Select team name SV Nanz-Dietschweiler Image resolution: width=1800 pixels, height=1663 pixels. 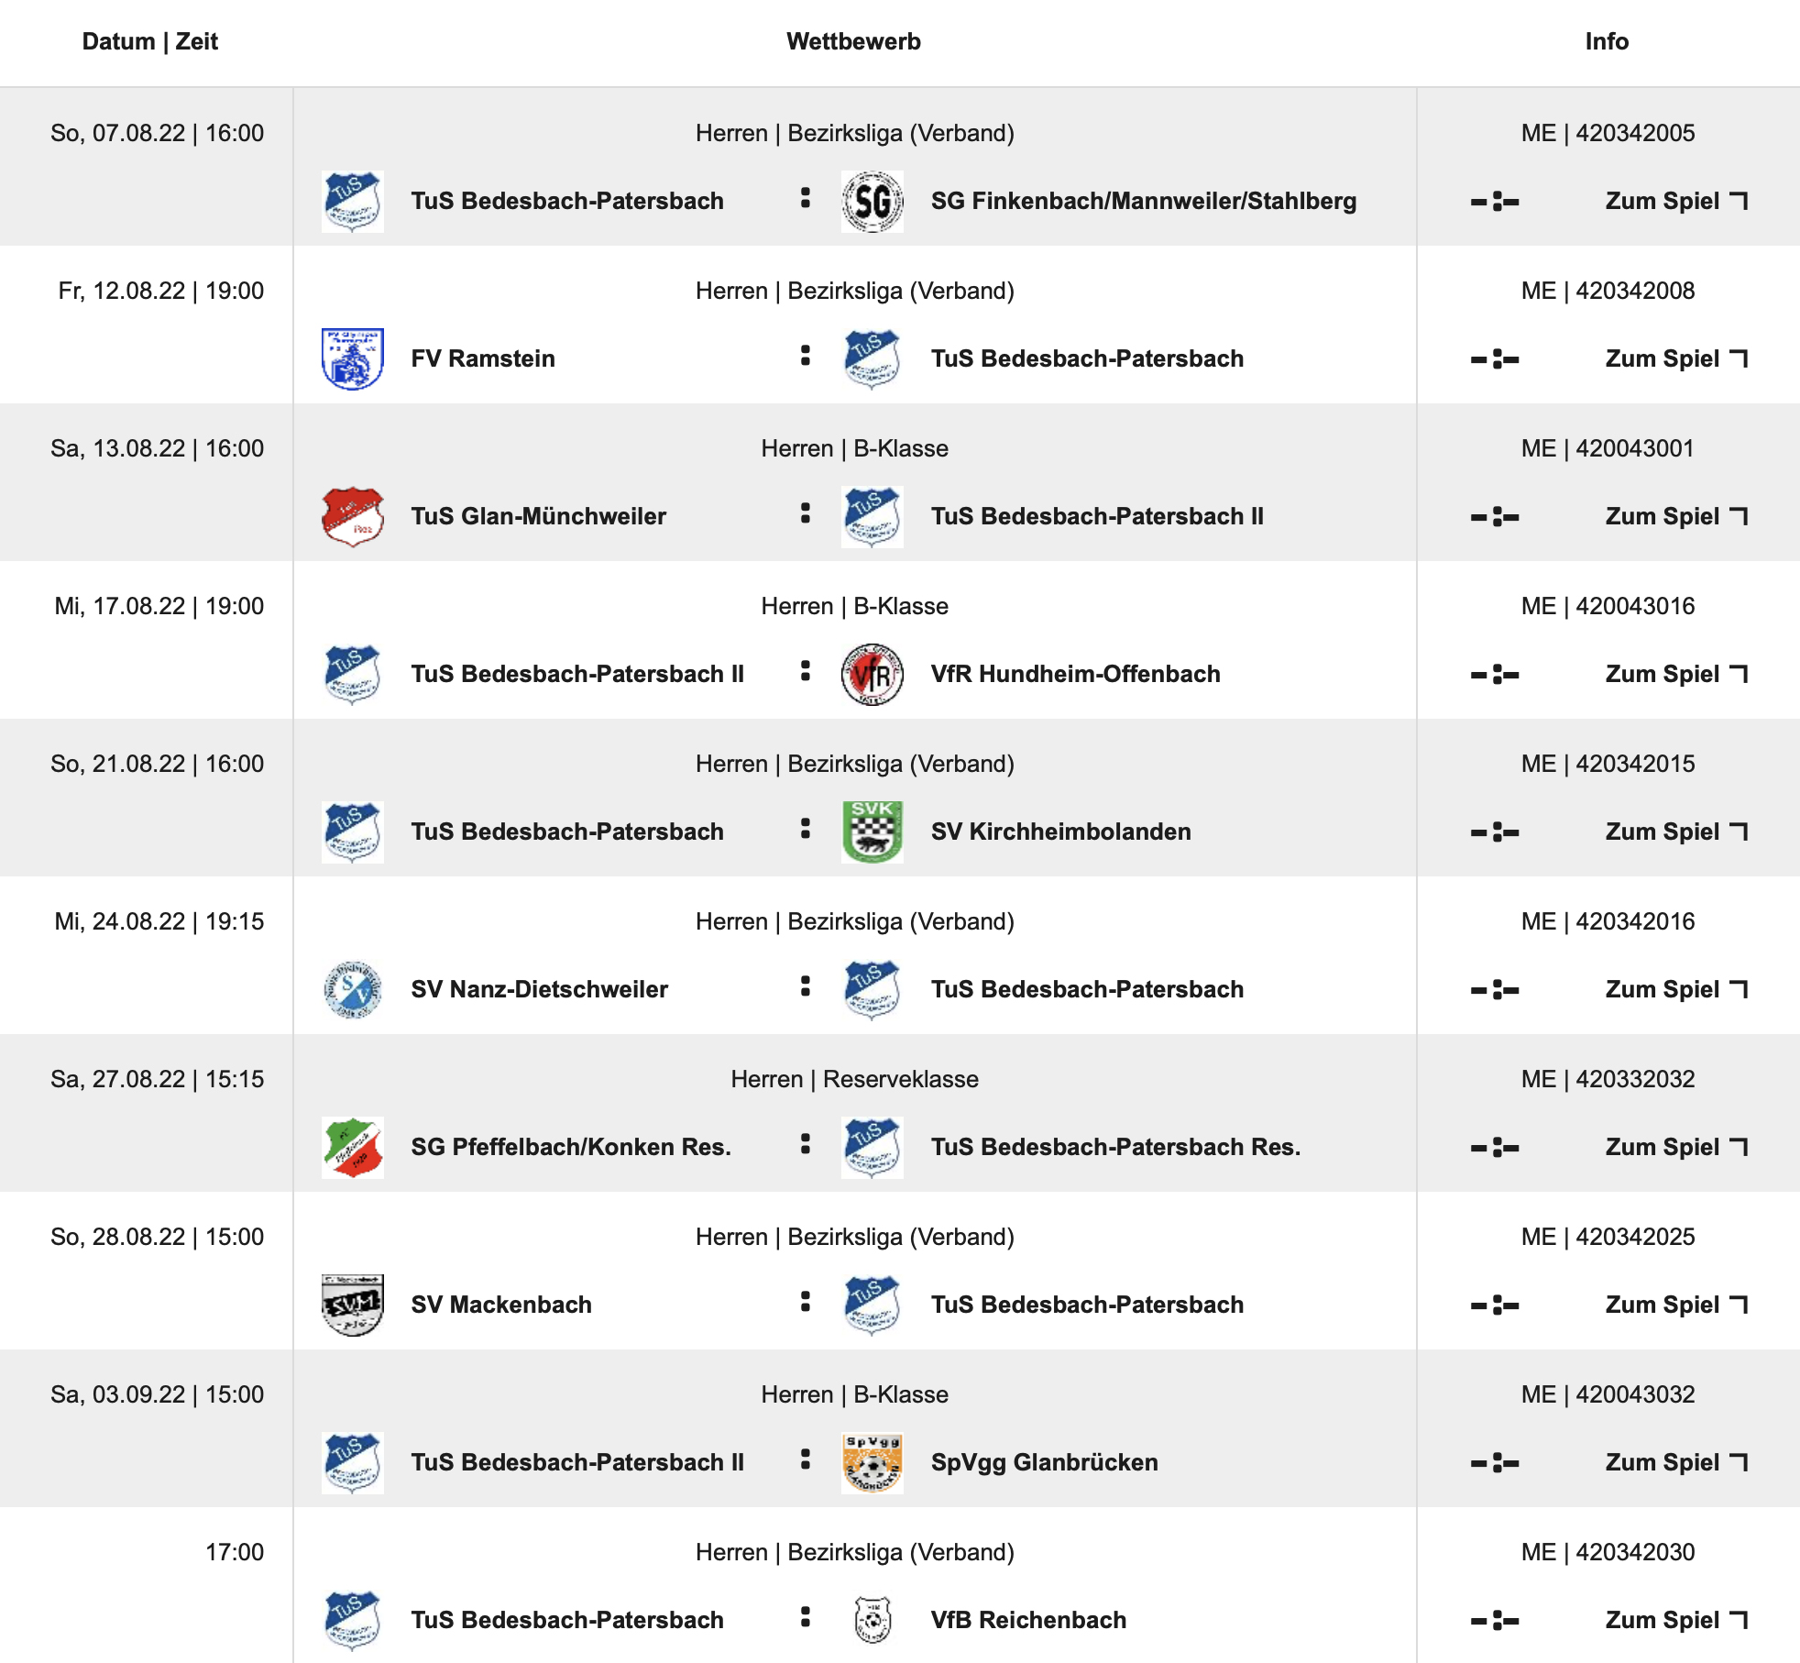[539, 990]
